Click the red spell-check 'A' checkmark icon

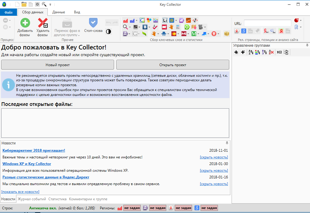155,27
